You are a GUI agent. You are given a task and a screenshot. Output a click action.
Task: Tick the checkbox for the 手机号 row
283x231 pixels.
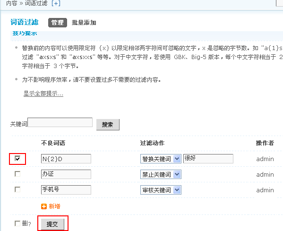pos(17,189)
